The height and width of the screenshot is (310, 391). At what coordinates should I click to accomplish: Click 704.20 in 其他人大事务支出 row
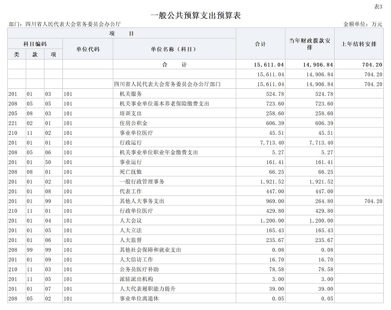[x=373, y=201]
